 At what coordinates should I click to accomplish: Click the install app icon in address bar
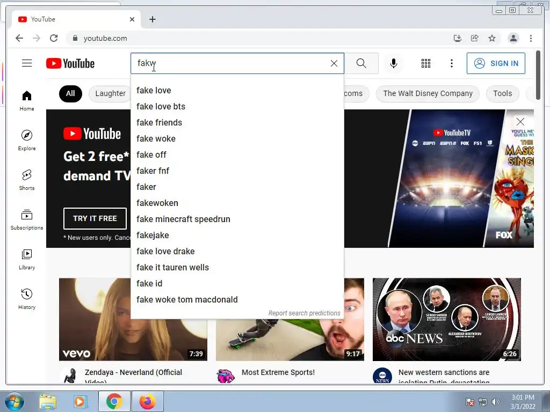458,38
